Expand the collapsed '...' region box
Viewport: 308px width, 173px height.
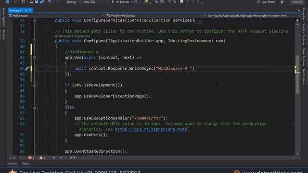tap(198, 21)
